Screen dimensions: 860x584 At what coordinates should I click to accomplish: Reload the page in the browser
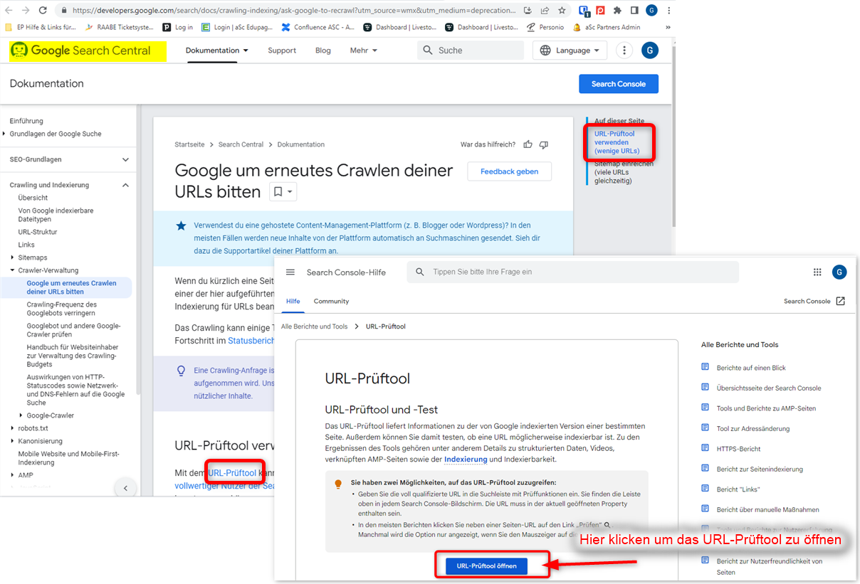tap(43, 11)
